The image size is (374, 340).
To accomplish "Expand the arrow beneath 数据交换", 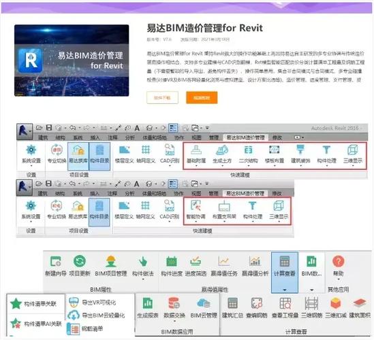I will point(174,321).
